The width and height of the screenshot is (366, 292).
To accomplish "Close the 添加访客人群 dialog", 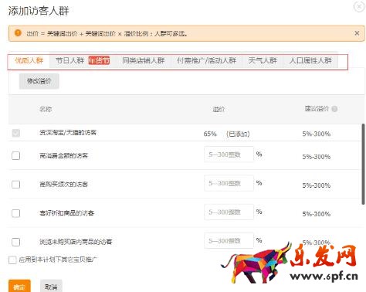I will 360,6.
